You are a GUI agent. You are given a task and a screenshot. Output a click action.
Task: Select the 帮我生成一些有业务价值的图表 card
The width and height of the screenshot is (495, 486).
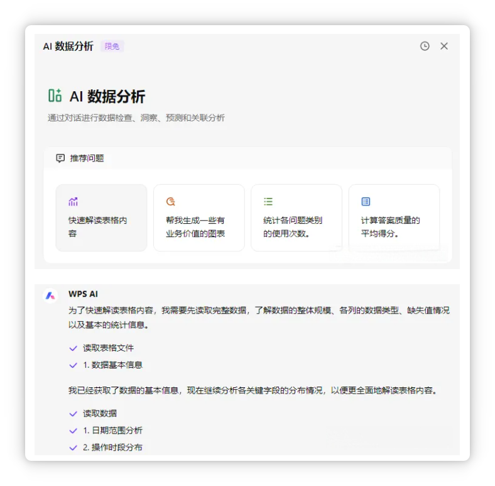pyautogui.click(x=199, y=218)
